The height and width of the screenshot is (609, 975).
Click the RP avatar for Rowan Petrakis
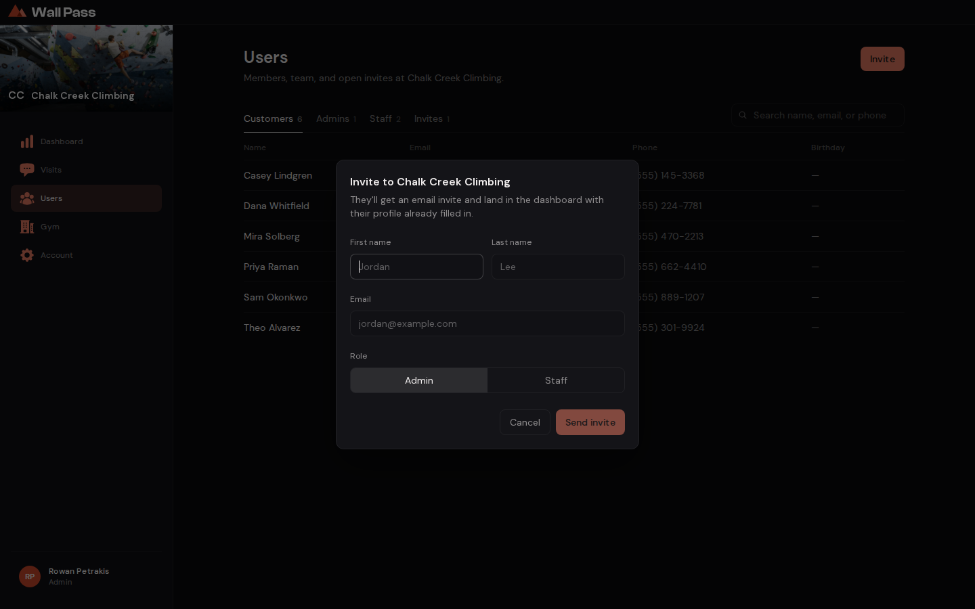click(x=30, y=577)
